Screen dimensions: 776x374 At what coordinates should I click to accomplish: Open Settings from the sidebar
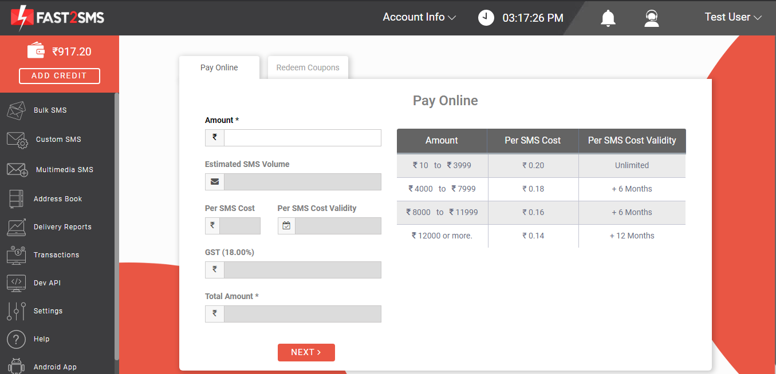pyautogui.click(x=48, y=311)
